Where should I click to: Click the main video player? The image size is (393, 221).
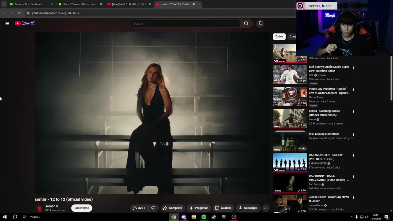coord(152,113)
